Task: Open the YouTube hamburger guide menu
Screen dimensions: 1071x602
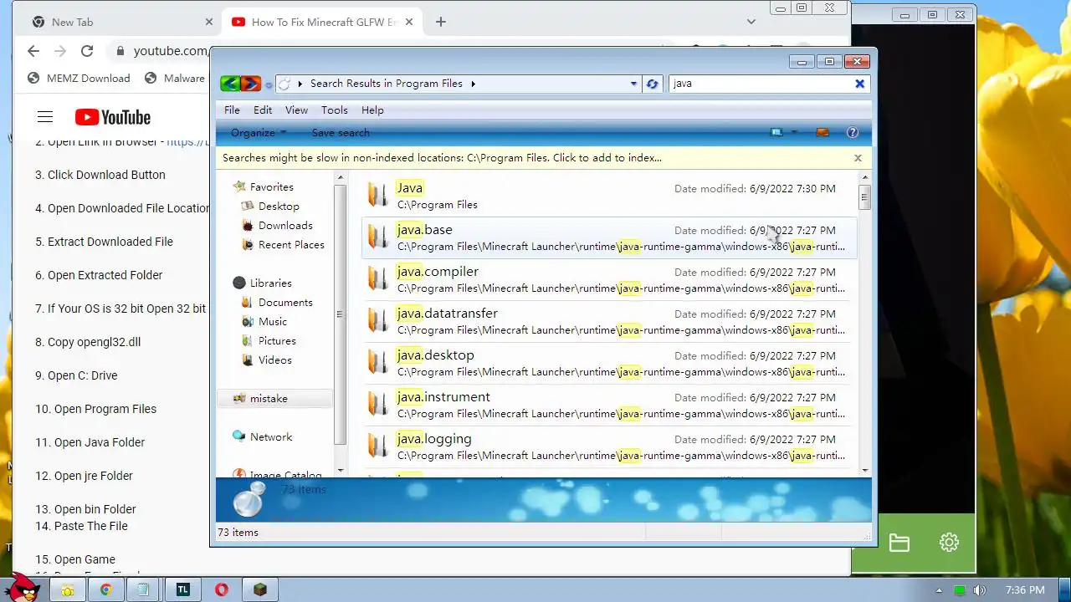Action: pyautogui.click(x=45, y=117)
